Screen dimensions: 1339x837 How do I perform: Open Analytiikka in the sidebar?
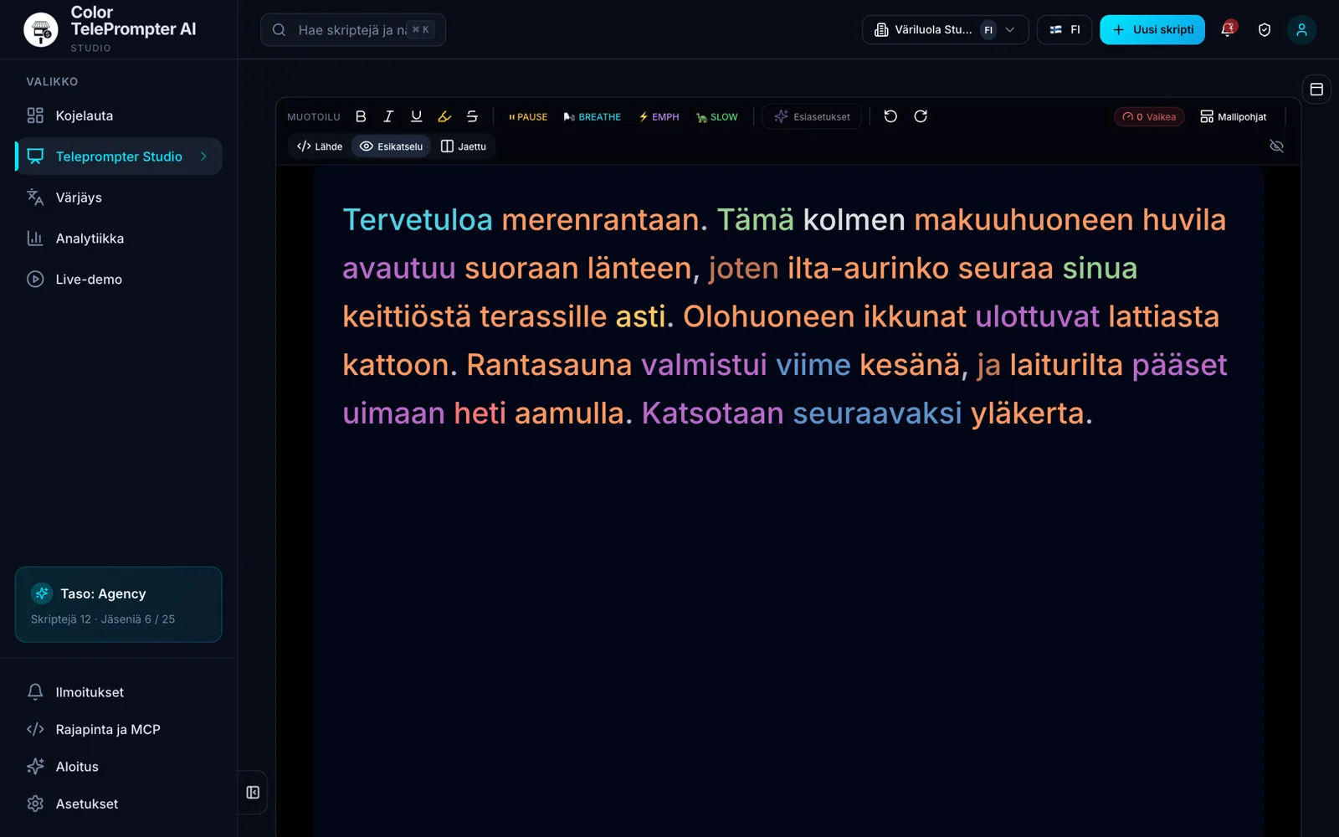pos(118,239)
